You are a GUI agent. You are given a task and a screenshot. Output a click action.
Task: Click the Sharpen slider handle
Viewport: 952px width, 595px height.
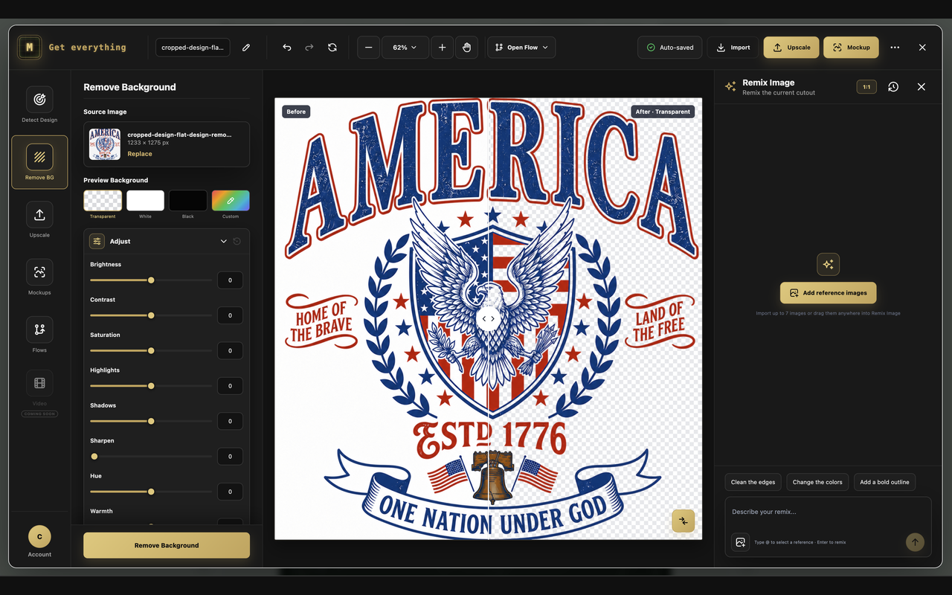(x=94, y=457)
